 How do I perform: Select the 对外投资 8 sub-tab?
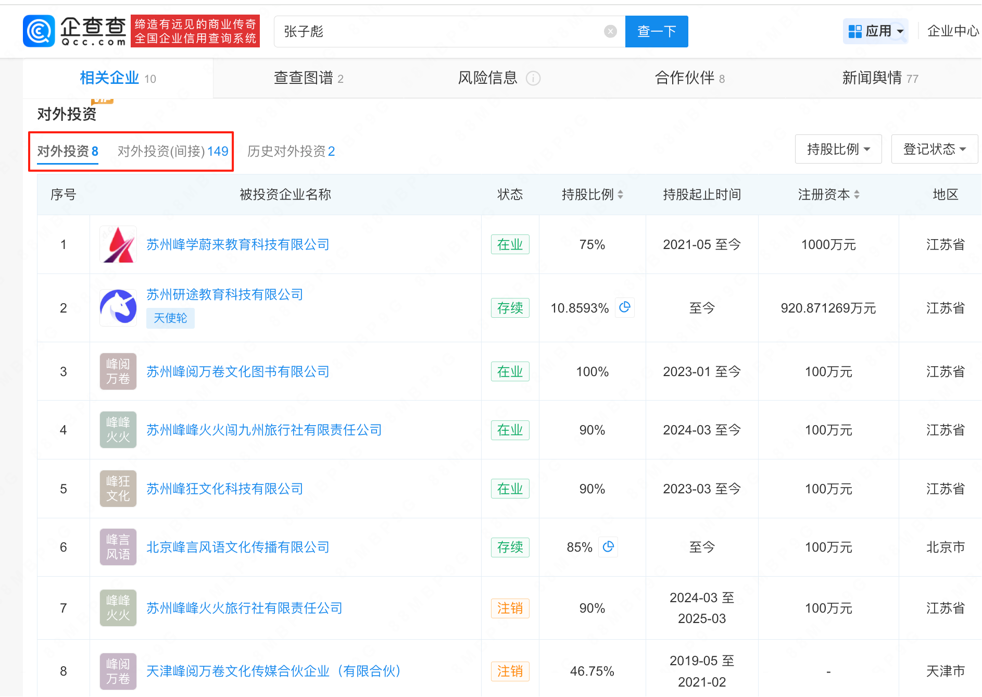68,151
